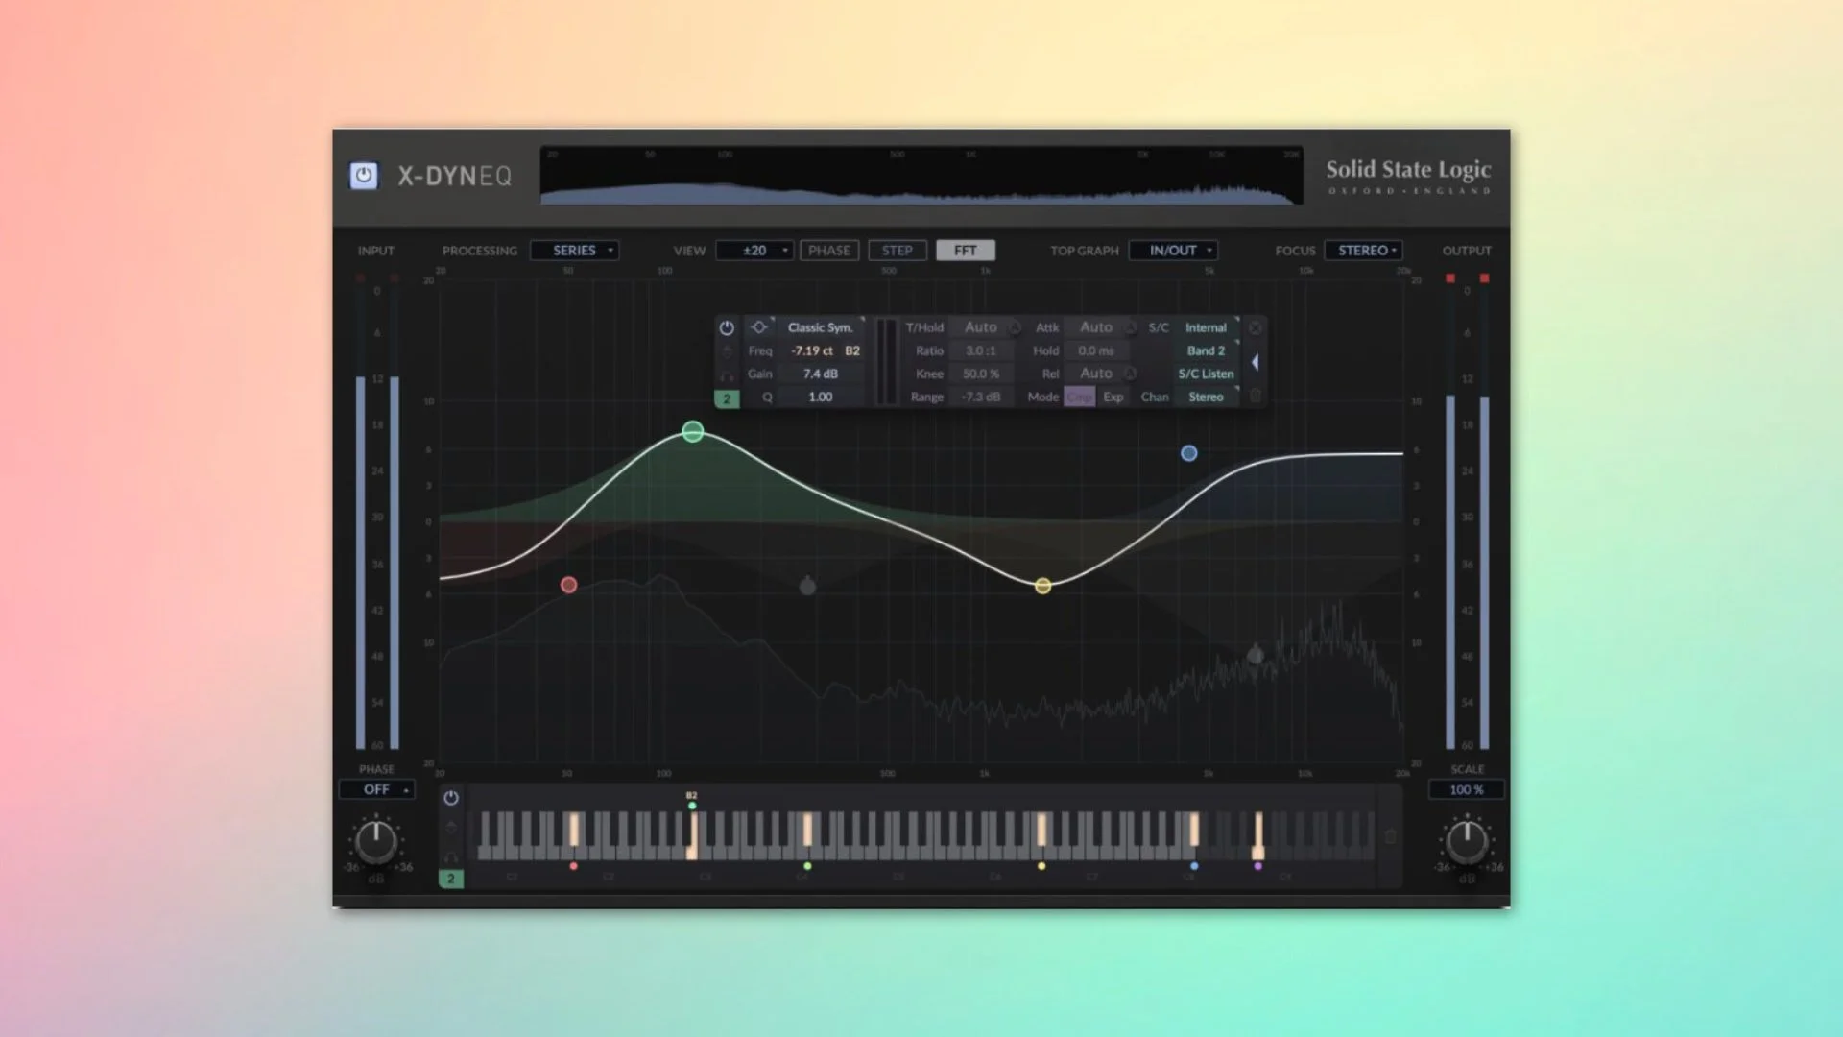The height and width of the screenshot is (1037, 1843).
Task: Toggle the X-DYNEQ plugin power button
Action: [x=364, y=176]
